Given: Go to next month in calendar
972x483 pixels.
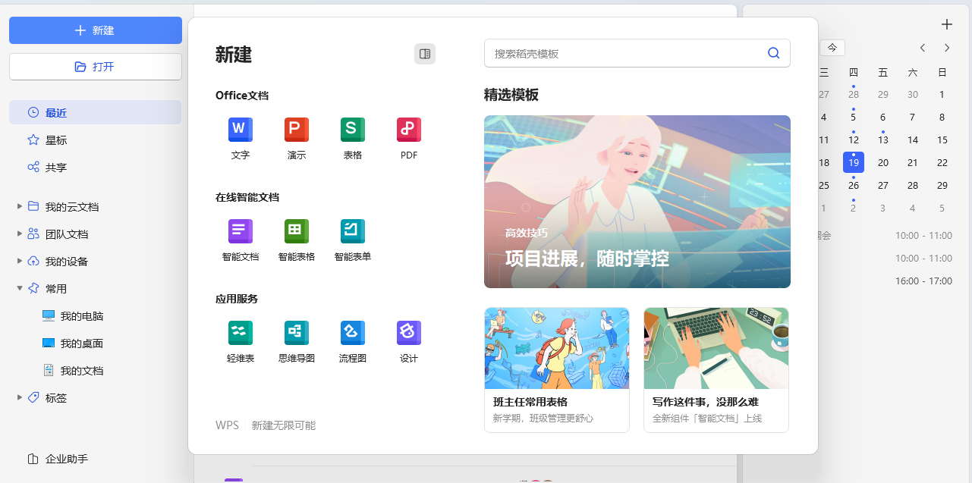Looking at the screenshot, I should pyautogui.click(x=946, y=48).
